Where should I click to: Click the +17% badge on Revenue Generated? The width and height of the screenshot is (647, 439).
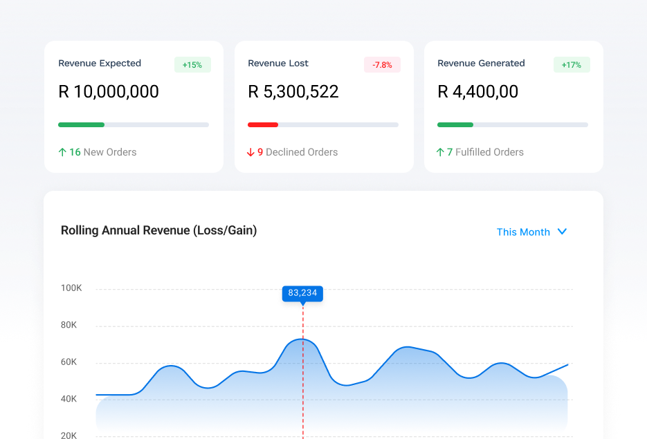point(572,65)
